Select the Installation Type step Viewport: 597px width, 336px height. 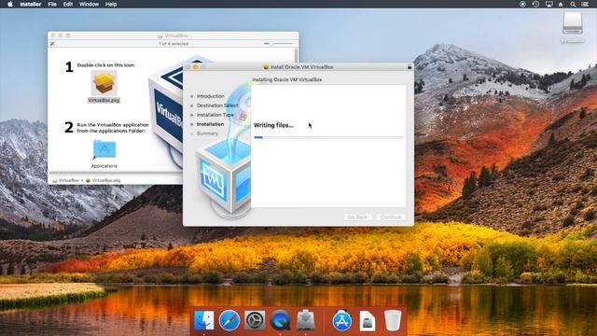pyautogui.click(x=215, y=115)
